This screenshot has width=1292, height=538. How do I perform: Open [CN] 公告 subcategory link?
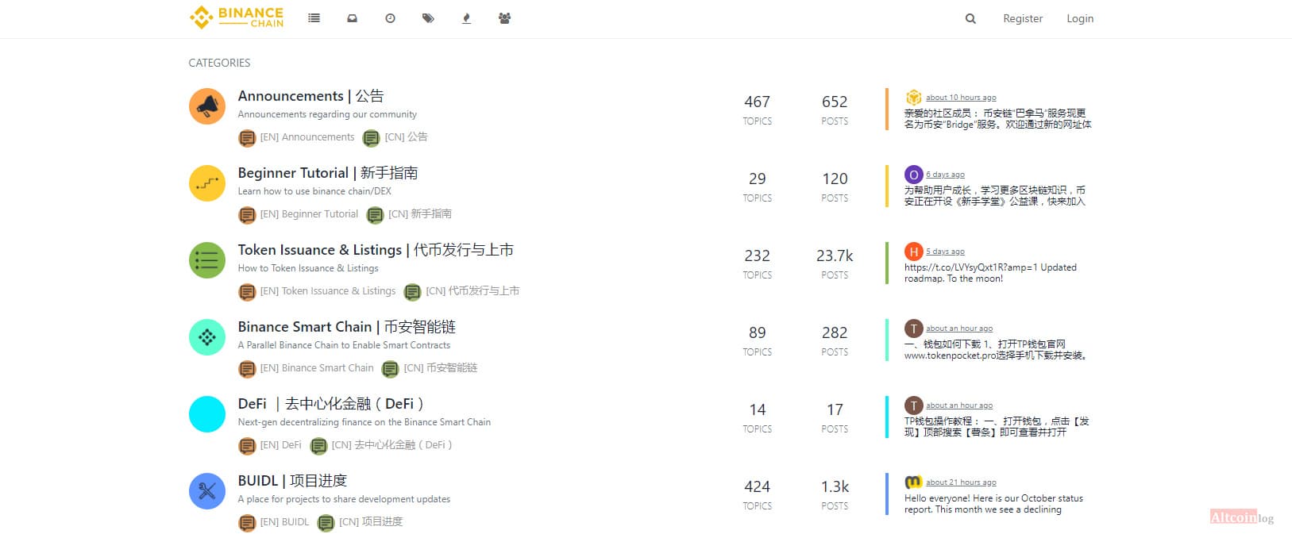pyautogui.click(x=406, y=137)
